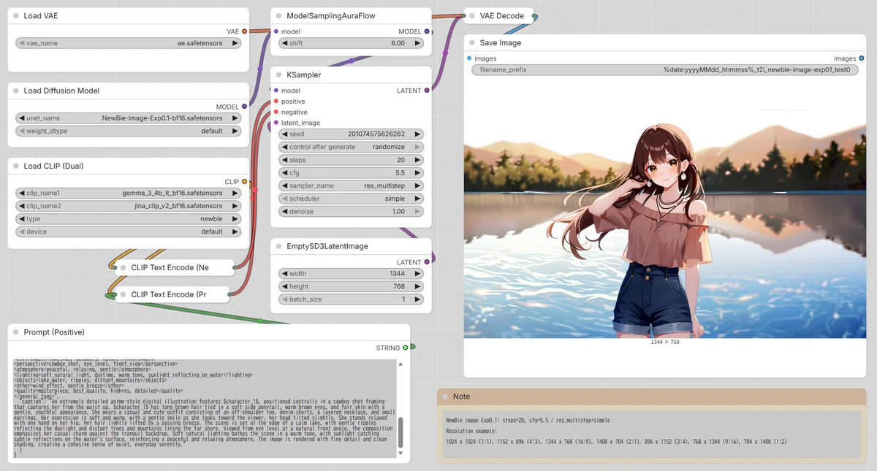
Task: Click the positive input port on KSampler
Action: [x=276, y=102]
